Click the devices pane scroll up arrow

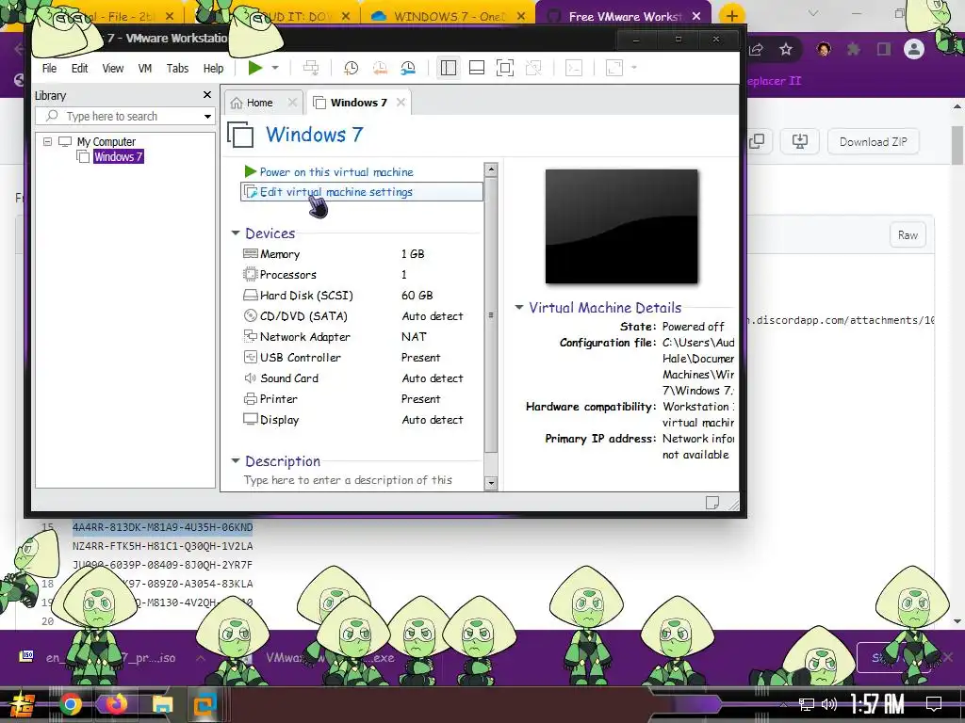[490, 169]
